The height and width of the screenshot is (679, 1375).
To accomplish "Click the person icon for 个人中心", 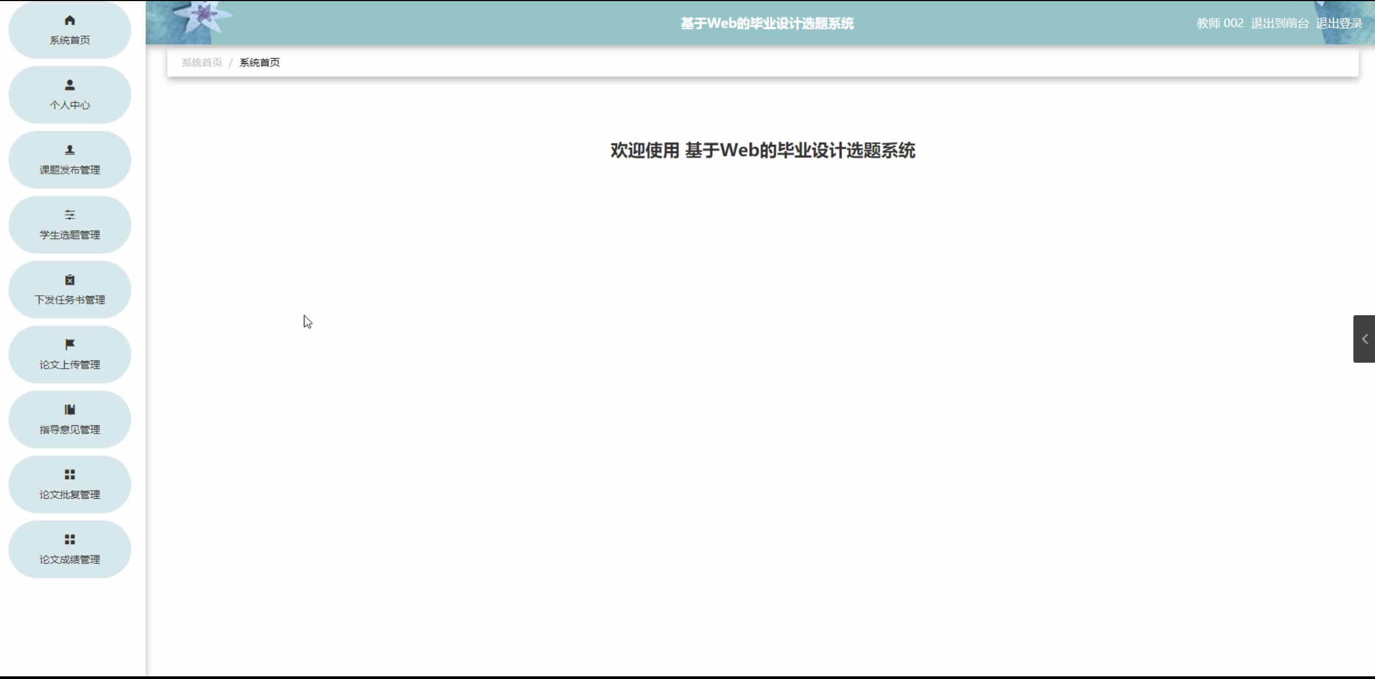I will pyautogui.click(x=70, y=85).
